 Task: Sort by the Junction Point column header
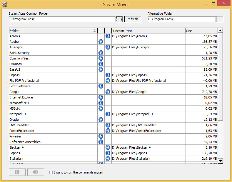[x=148, y=31]
